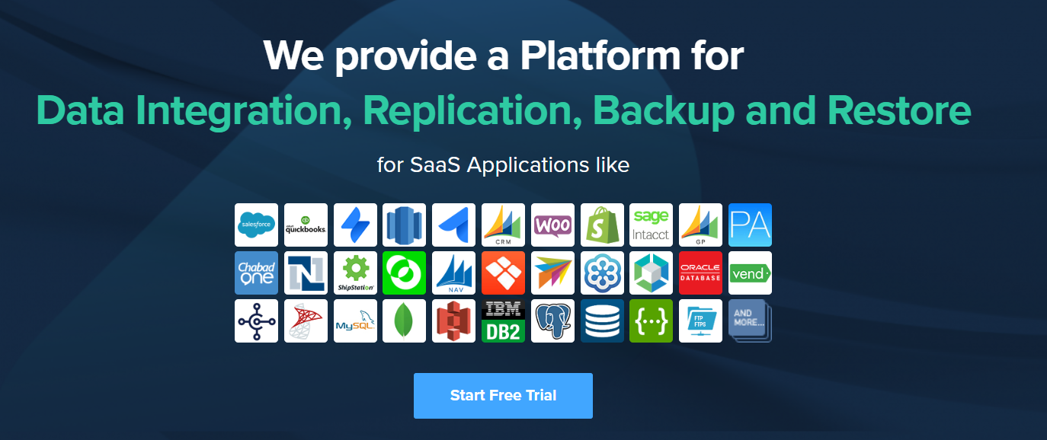Open the Dynamics NAV tile
The height and width of the screenshot is (440, 1047).
[x=453, y=273]
